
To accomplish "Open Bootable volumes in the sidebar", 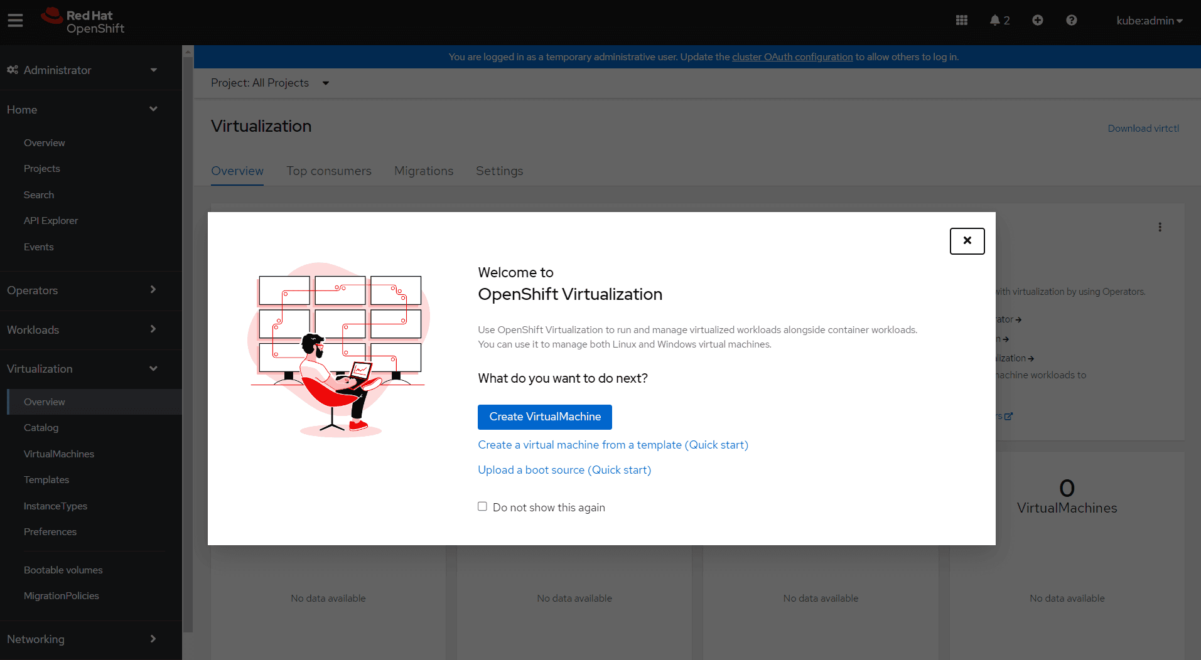I will tap(63, 570).
